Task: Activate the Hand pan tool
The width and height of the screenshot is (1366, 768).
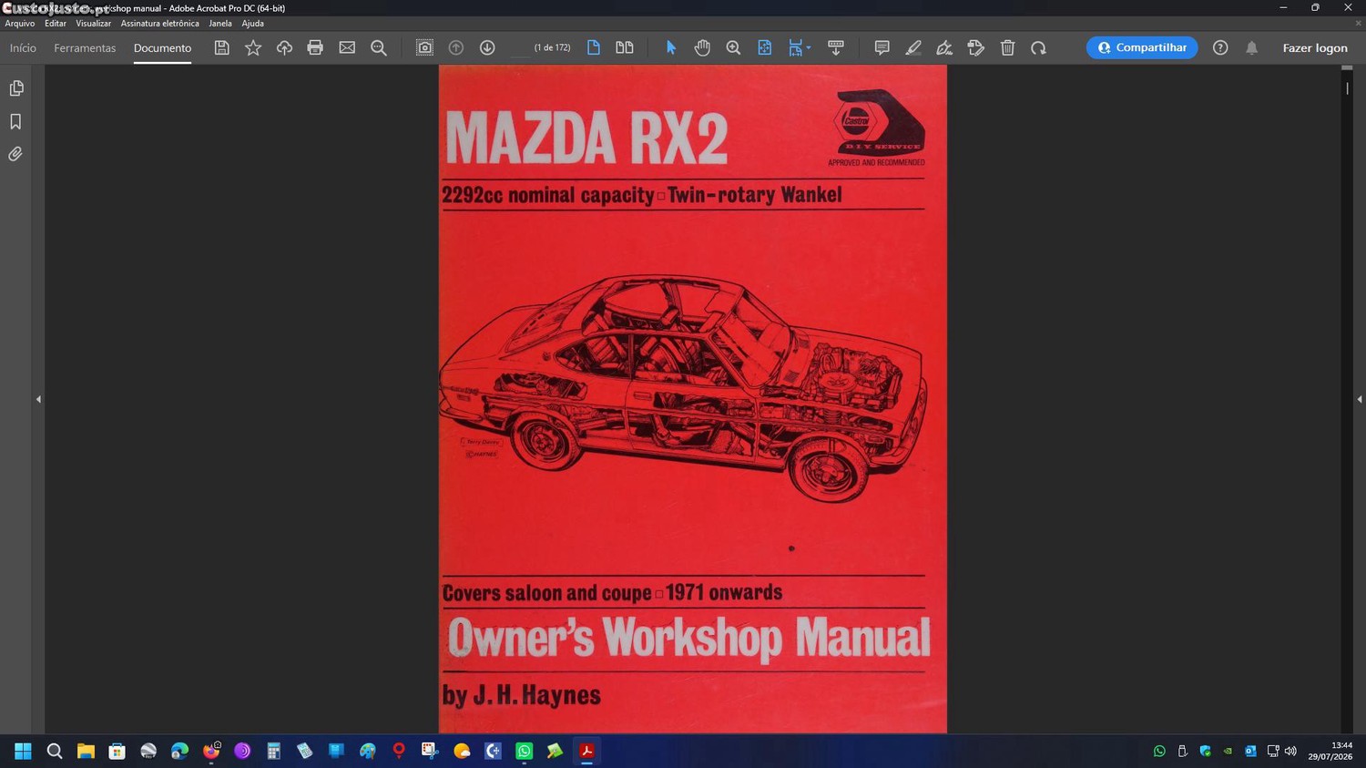Action: tap(702, 47)
